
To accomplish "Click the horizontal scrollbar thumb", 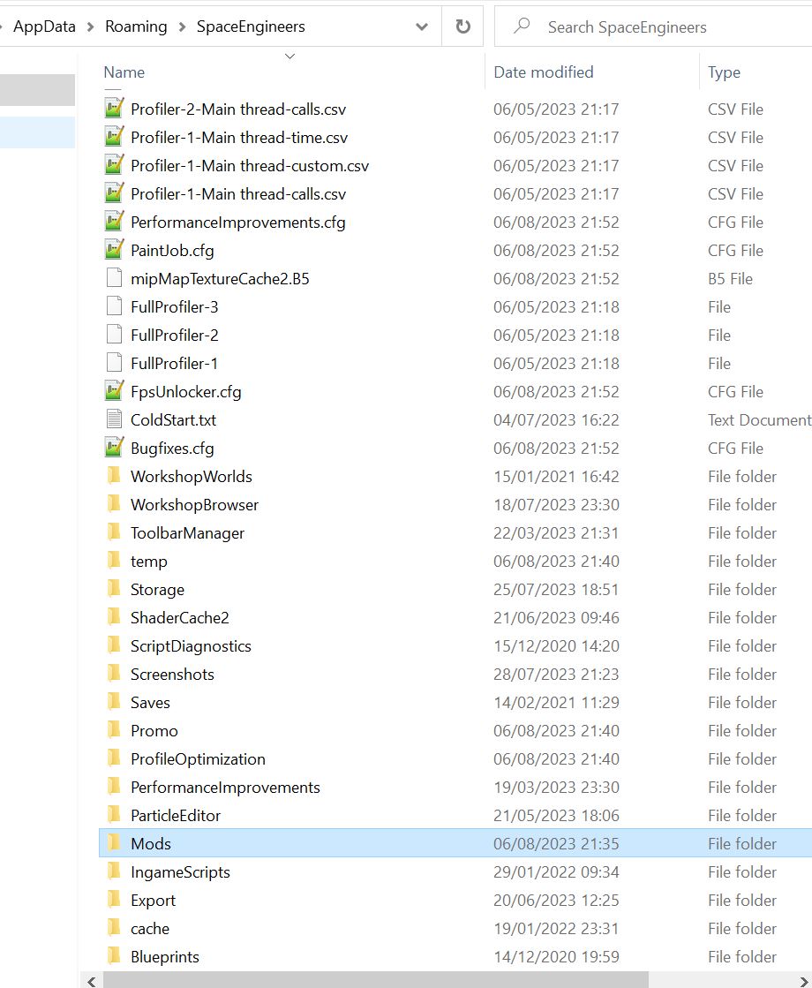I will [375, 981].
